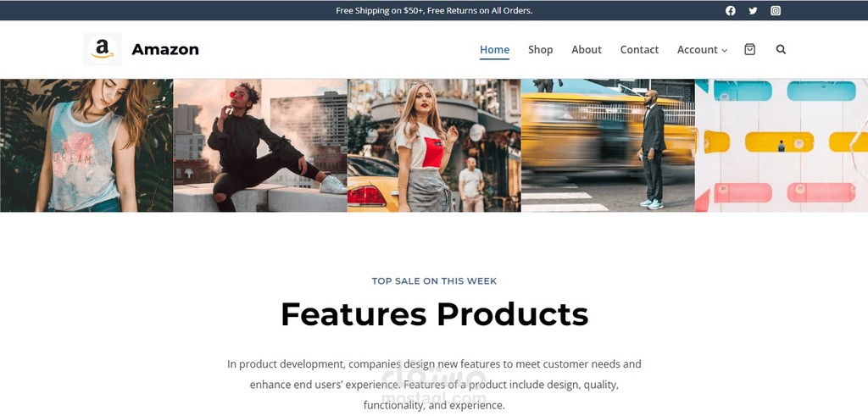Screen dimensions: 868x416
Task: Open the Twitter social icon
Action: point(753,10)
